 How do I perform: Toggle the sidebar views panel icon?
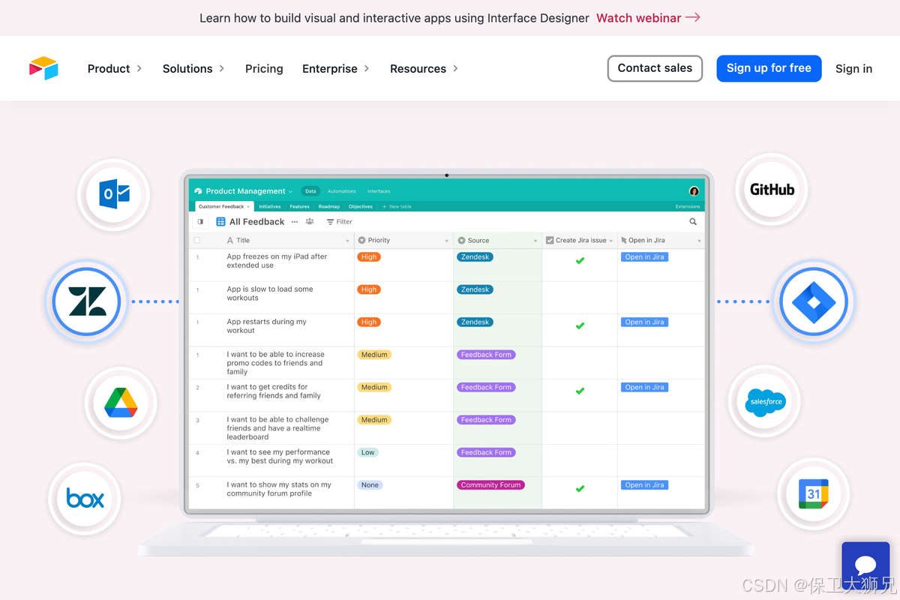[x=200, y=222]
